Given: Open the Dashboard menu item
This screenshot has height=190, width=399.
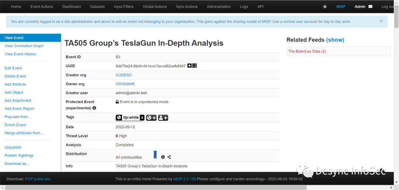Looking at the screenshot, I should point(72,7).
